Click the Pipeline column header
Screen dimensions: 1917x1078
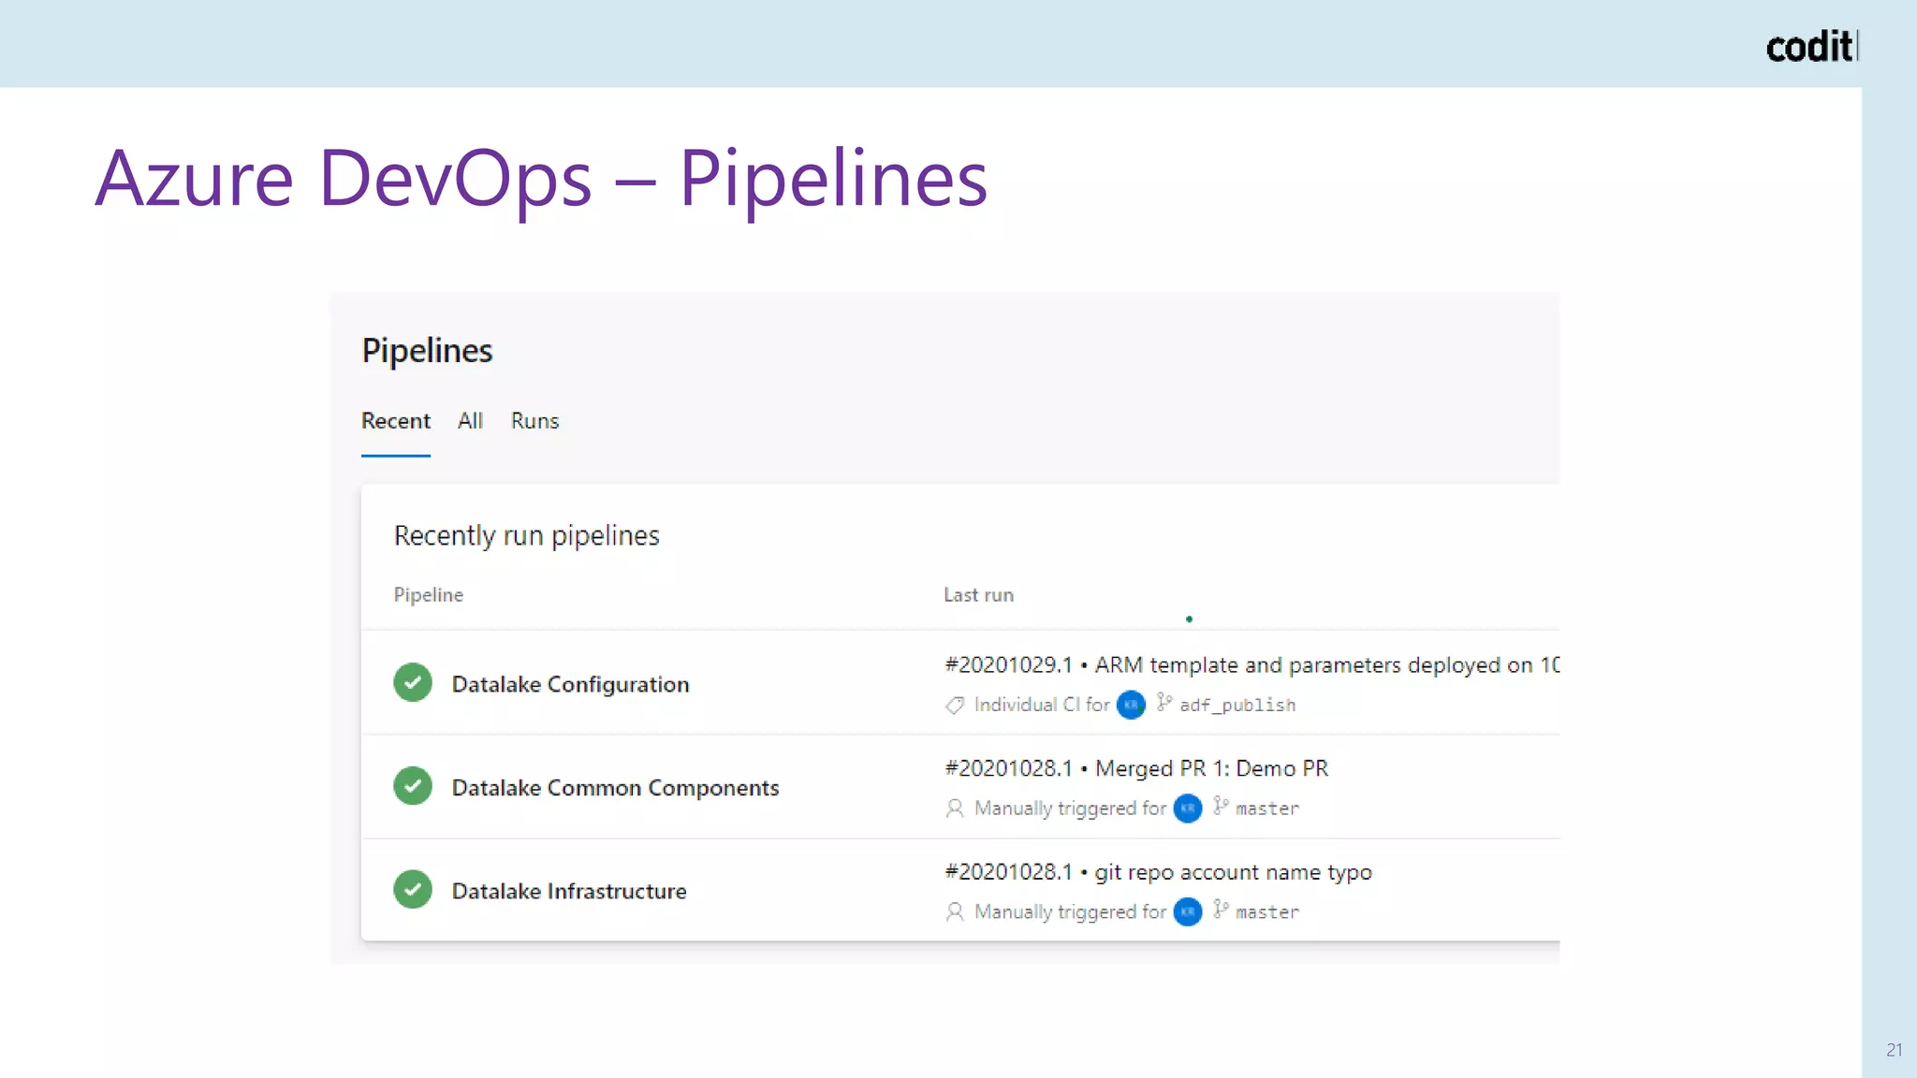tap(429, 595)
